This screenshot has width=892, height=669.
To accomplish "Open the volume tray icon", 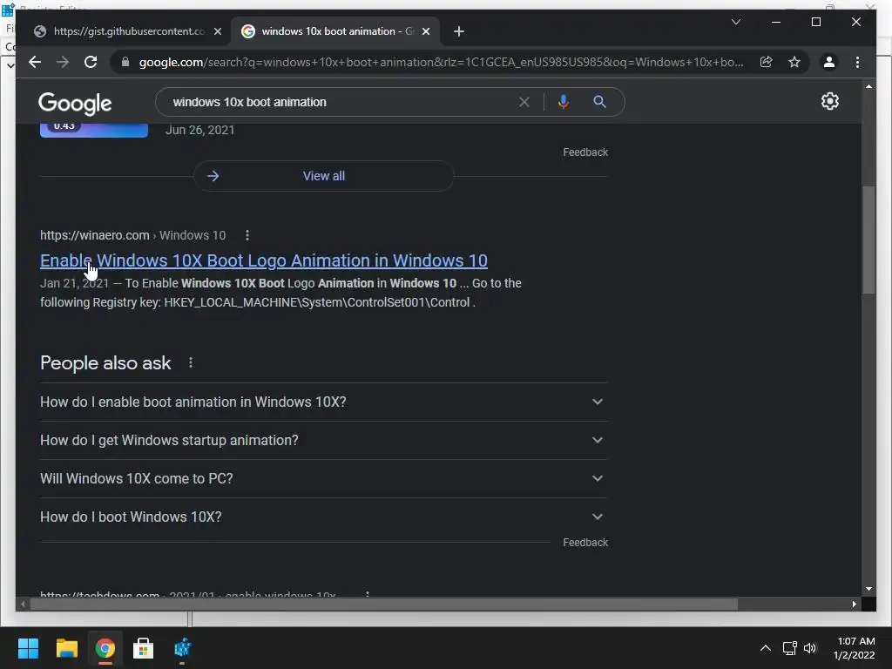I will point(810,648).
